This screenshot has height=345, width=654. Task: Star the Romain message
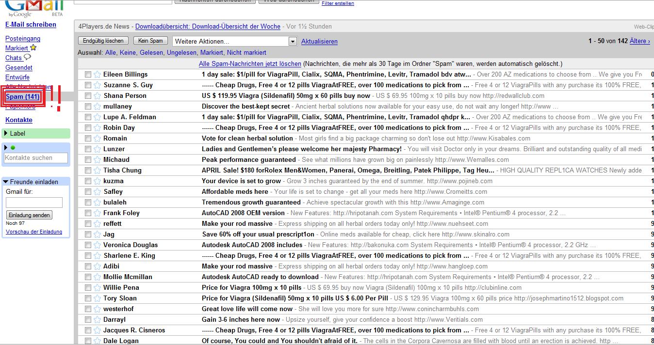[97, 139]
